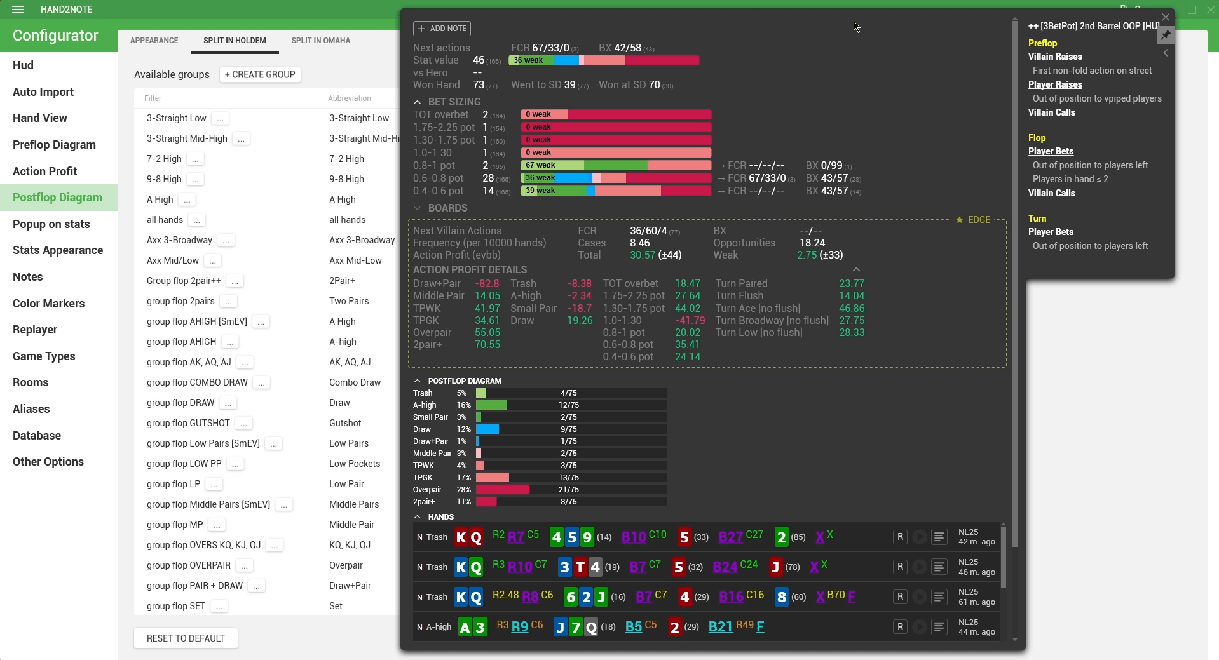This screenshot has height=660, width=1219.
Task: Click the left arrow under the pin icon
Action: tap(1166, 53)
